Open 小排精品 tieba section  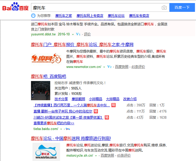pyautogui.click(x=95, y=99)
